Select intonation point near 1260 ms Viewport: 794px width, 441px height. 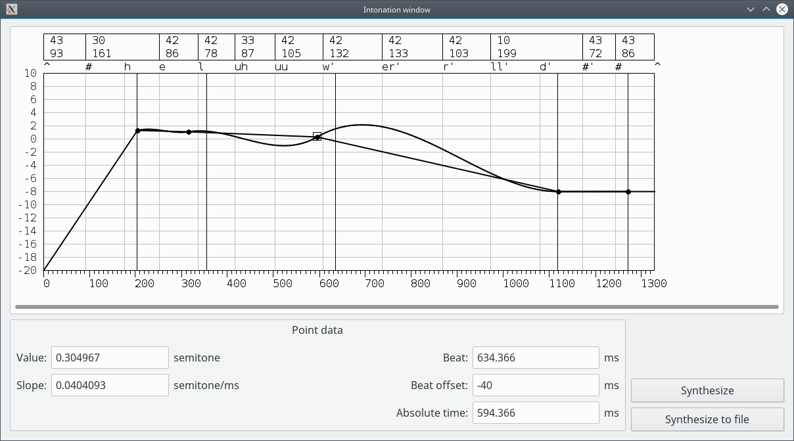pyautogui.click(x=628, y=192)
